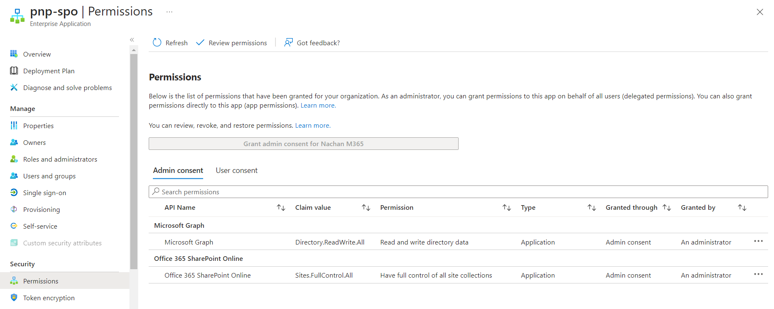
Task: Open the Diagnose and solve problems icon
Action: pos(14,88)
